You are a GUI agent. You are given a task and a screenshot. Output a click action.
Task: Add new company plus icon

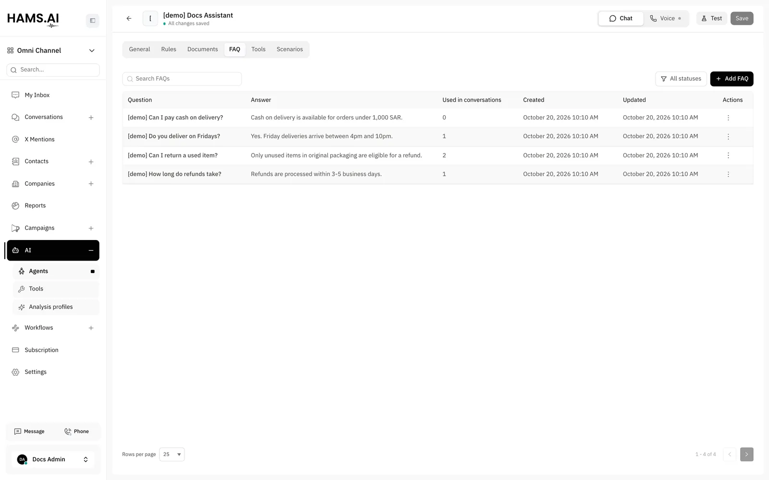pos(91,184)
